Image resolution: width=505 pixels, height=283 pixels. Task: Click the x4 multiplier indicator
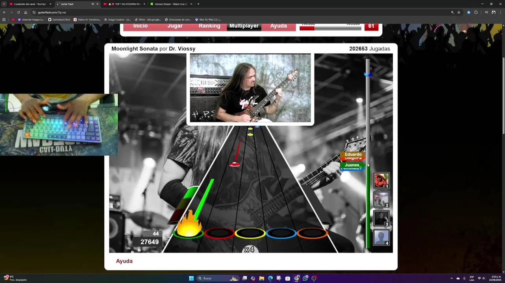pos(249,250)
